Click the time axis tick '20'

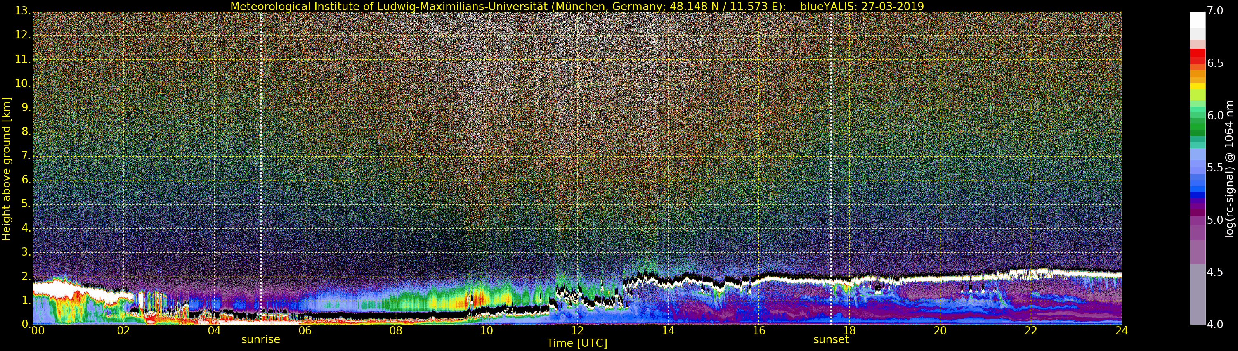point(940,331)
